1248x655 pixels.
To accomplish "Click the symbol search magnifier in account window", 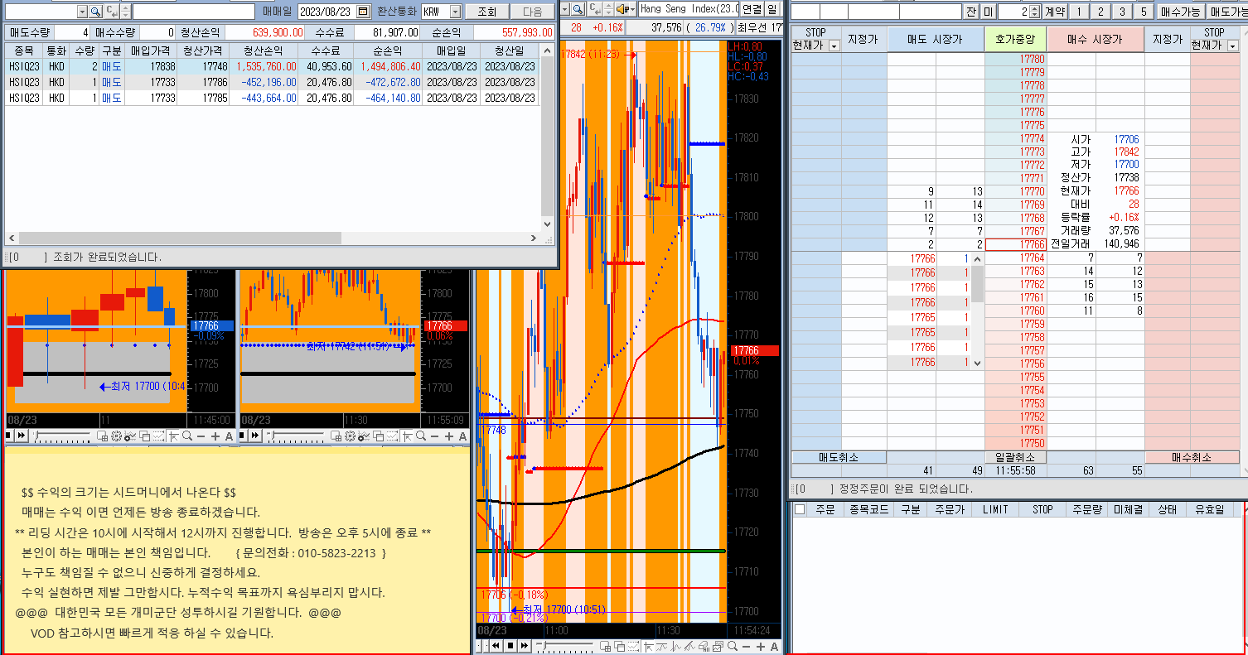I will [x=94, y=12].
